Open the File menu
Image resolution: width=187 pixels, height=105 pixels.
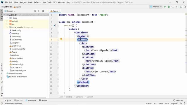[x=6, y=2]
